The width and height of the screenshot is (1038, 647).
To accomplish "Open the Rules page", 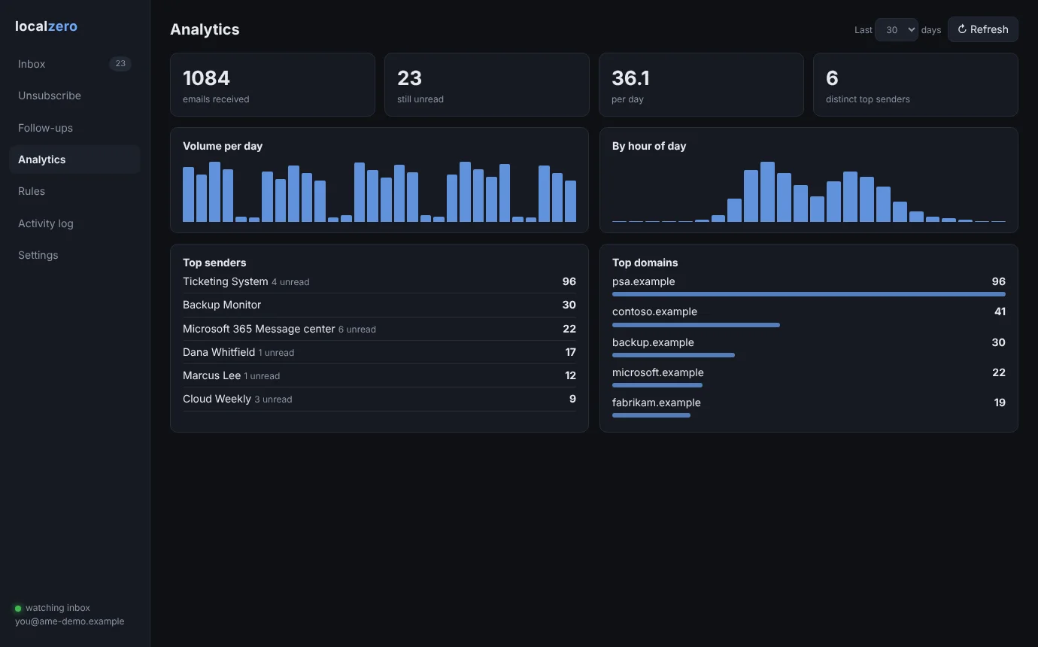I will (74, 191).
